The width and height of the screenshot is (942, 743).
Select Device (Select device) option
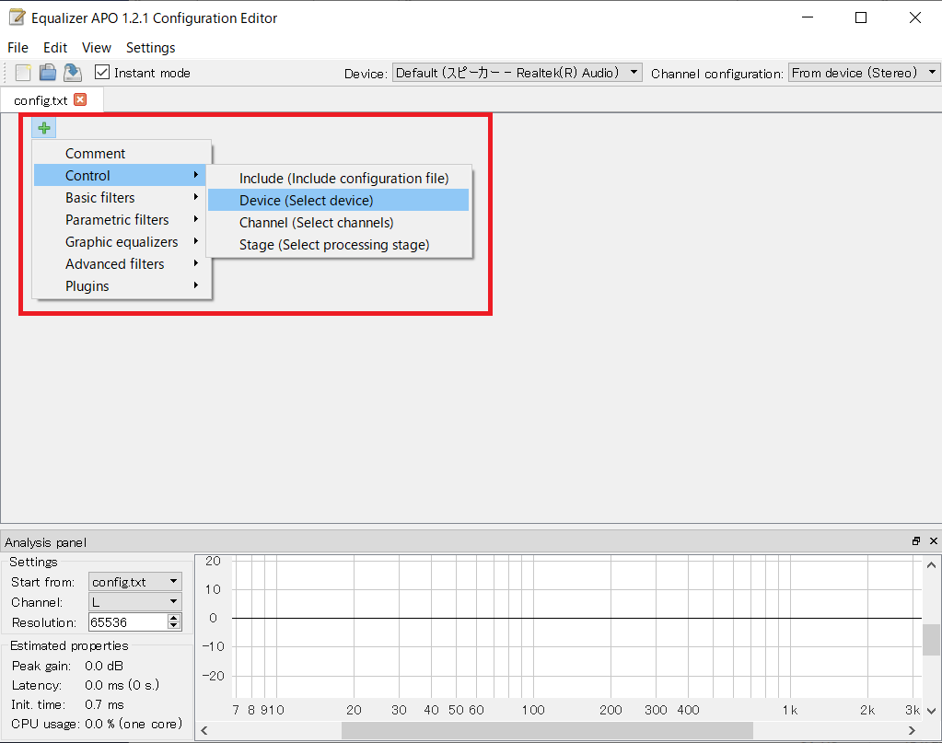click(339, 201)
